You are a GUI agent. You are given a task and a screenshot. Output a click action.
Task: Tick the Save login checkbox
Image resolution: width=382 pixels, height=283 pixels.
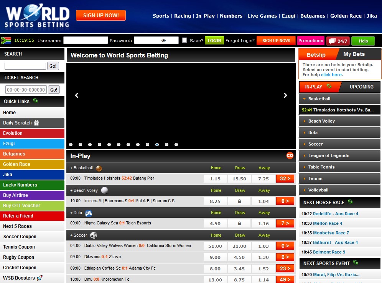click(184, 40)
